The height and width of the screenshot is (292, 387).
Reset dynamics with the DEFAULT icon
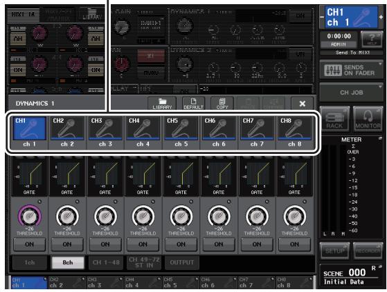193,104
